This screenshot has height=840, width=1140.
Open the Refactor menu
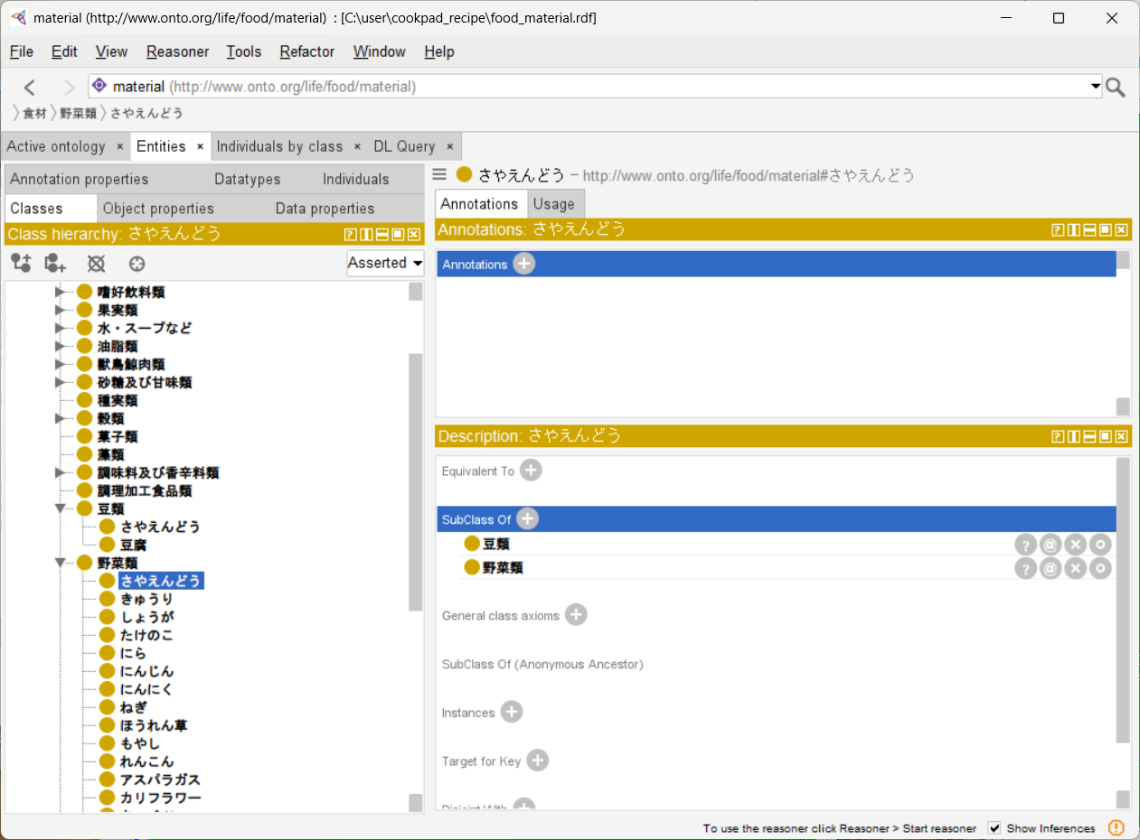pyautogui.click(x=307, y=51)
